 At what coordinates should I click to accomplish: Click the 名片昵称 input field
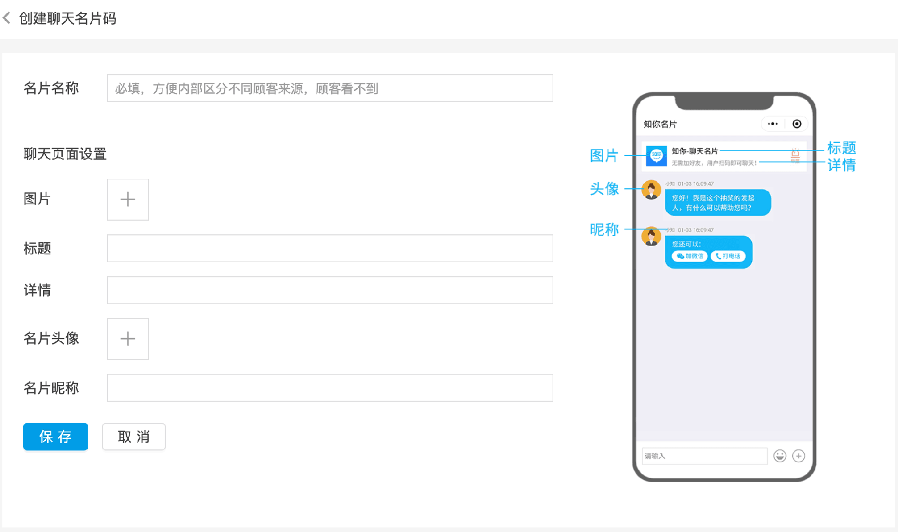330,388
